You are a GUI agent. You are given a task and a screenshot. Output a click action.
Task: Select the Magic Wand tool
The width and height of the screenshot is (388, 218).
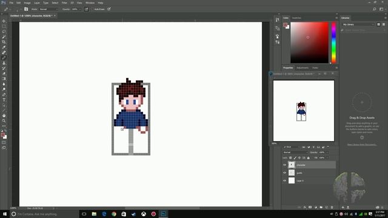pyautogui.click(x=4, y=36)
